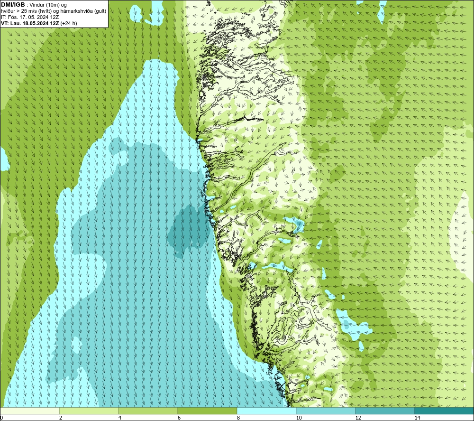Pick the dark teal above-14 legend swatch
474x421 pixels.
(x=444, y=411)
